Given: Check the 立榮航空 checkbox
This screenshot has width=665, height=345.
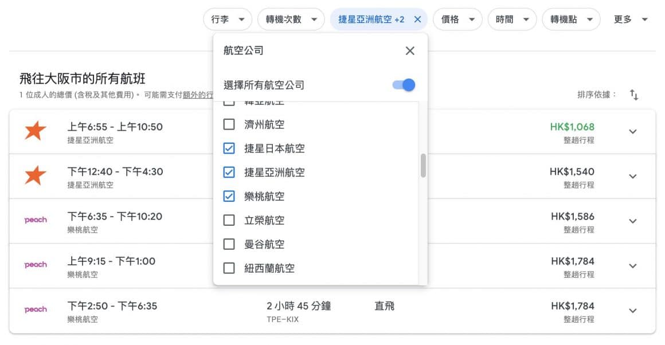Looking at the screenshot, I should tap(229, 220).
